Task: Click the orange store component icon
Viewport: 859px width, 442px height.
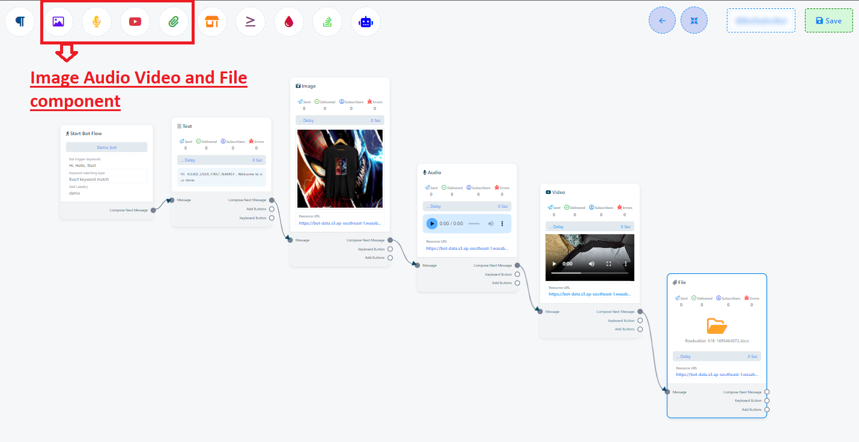Action: coord(212,22)
